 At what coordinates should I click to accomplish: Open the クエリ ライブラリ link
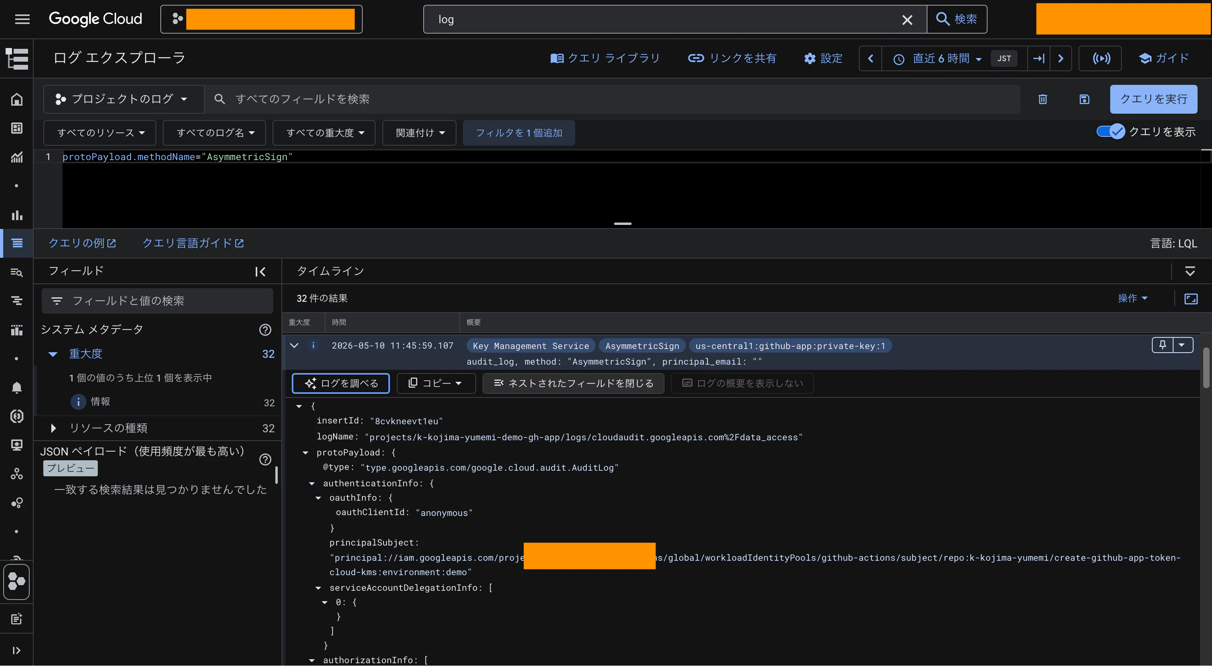point(605,58)
